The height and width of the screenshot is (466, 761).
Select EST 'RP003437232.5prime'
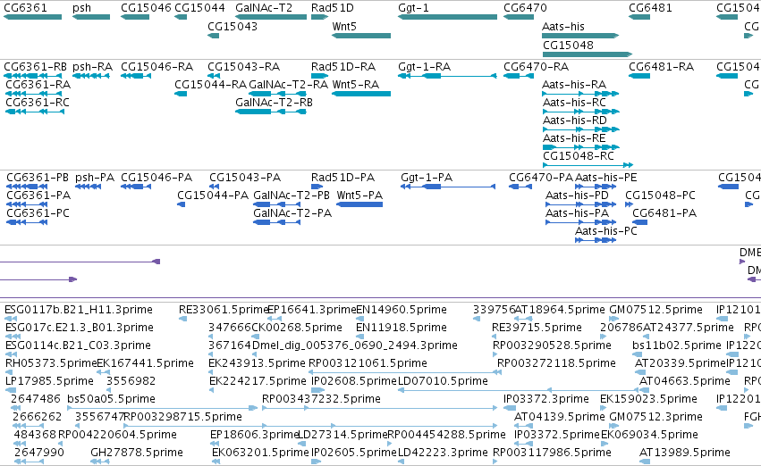pyautogui.click(x=321, y=400)
